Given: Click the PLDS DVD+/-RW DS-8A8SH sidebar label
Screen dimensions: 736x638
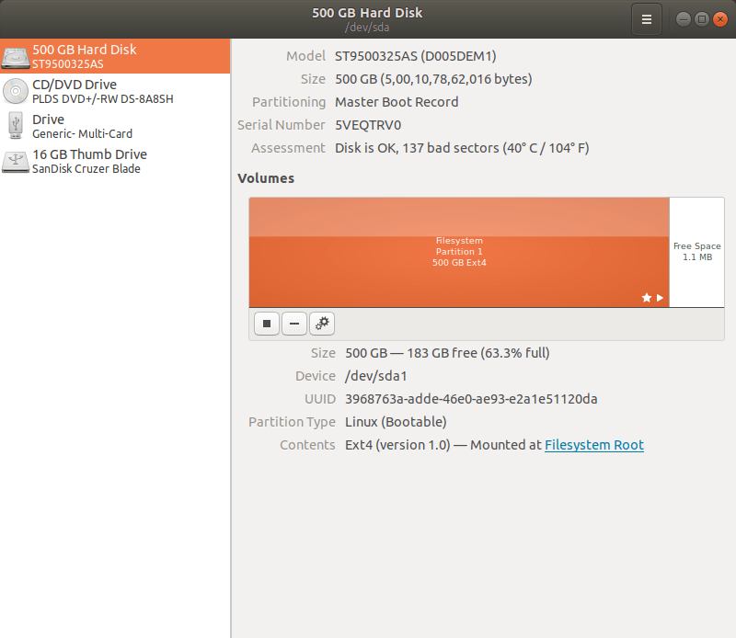Looking at the screenshot, I should click(103, 99).
